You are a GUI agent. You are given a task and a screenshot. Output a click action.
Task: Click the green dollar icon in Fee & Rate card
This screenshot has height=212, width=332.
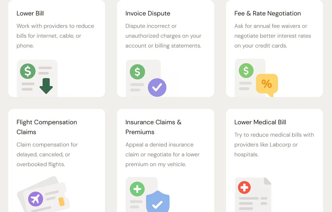tap(246, 71)
